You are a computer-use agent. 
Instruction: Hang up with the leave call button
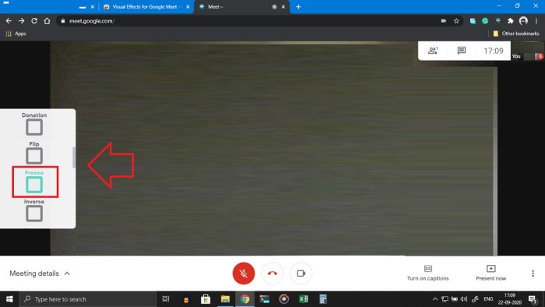(272, 273)
